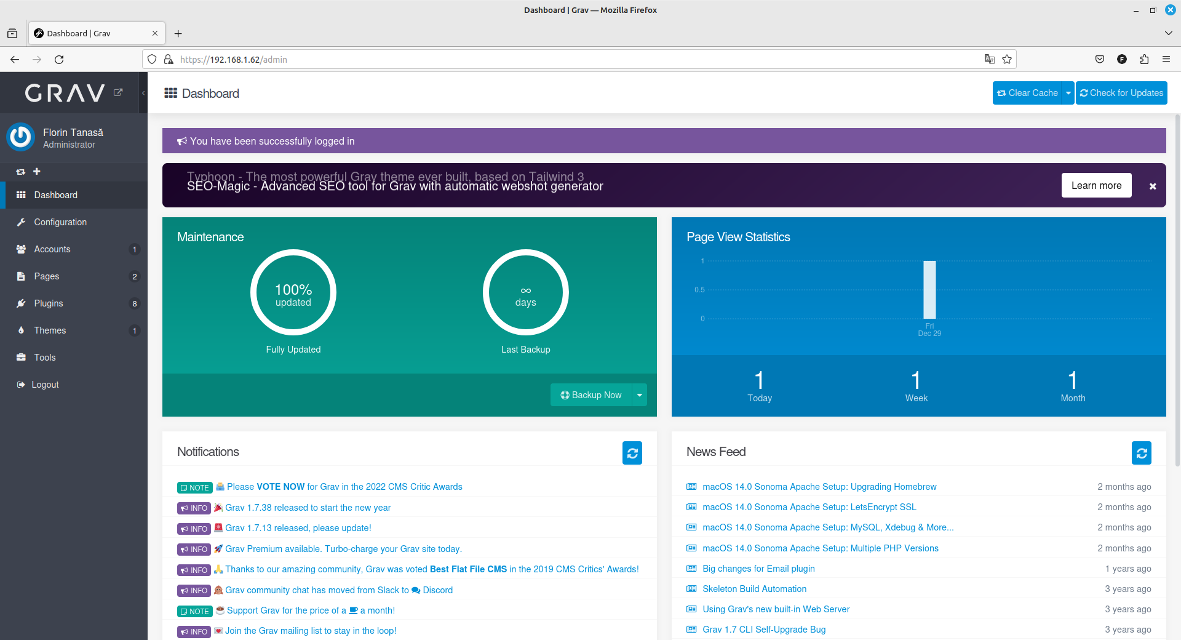1181x640 pixels.
Task: Open Support Grav price notification
Action: (x=311, y=610)
